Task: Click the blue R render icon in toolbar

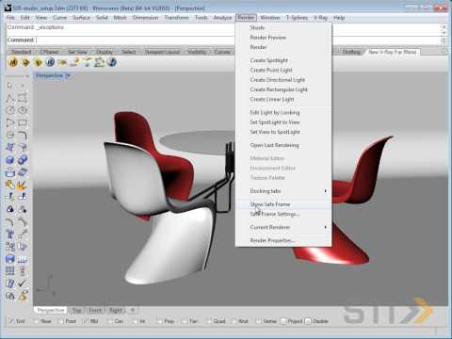Action: 50,62
